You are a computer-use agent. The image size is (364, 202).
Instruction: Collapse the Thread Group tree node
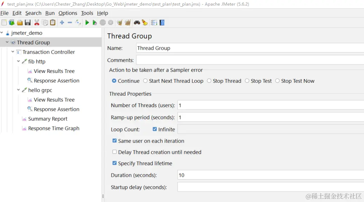(7, 42)
